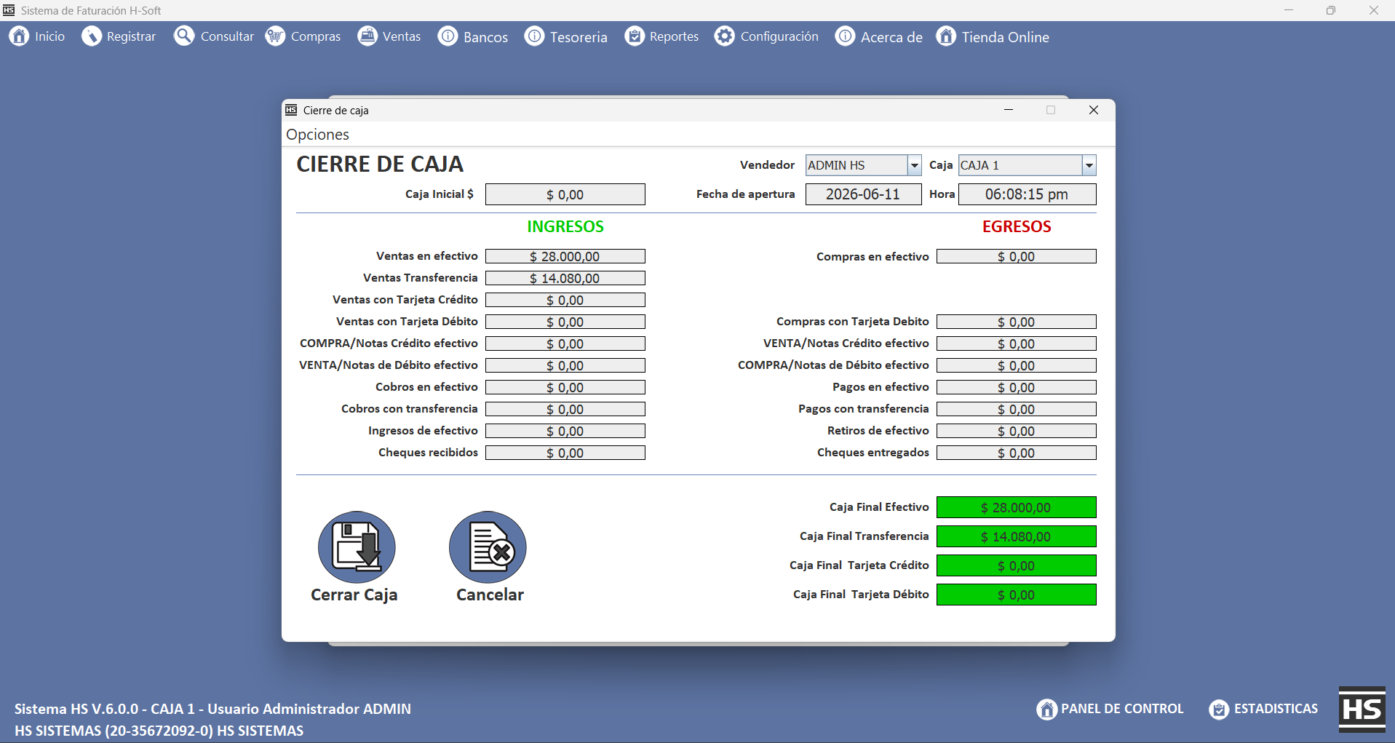Click Ventas con Tarjeta Crédito field
1395x743 pixels.
click(x=565, y=300)
